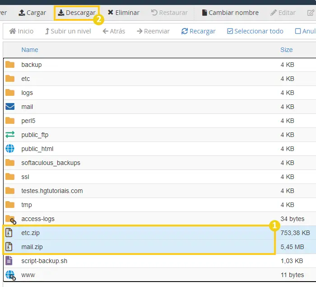
Task: Click Eliminar to delete selection
Action: (123, 13)
